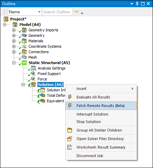The image size is (153, 168).
Task: Select the Total Deformation result item
Action: pyautogui.click(x=56, y=95)
